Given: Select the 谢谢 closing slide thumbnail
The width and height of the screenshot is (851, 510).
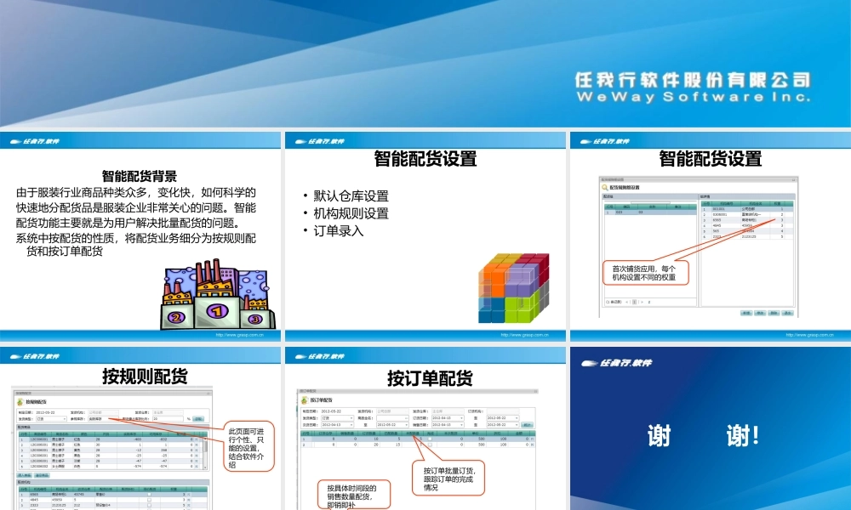Looking at the screenshot, I should point(710,428).
